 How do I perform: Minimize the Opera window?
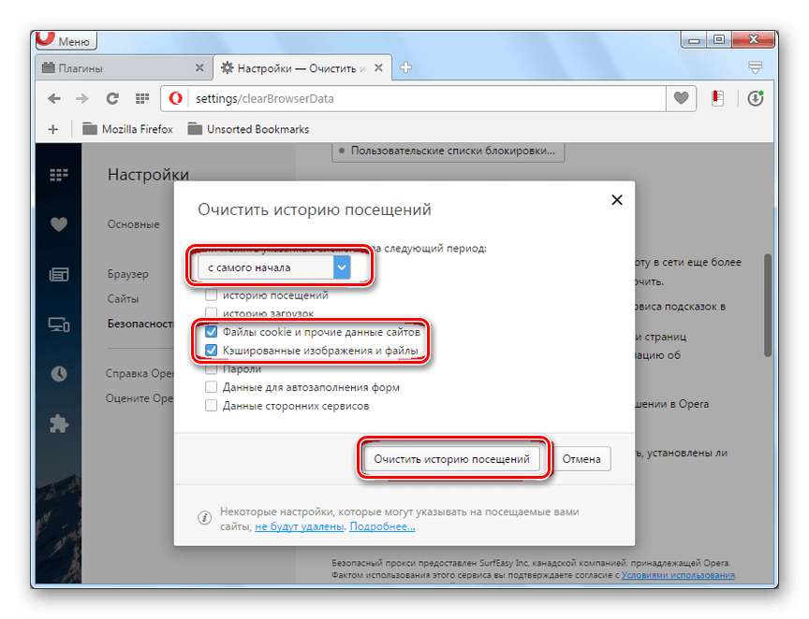pos(695,39)
